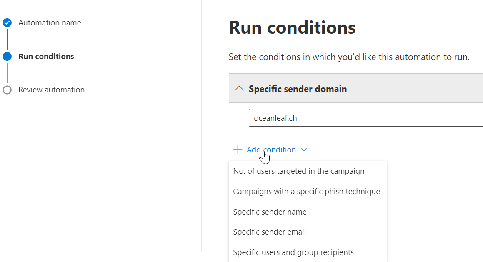This screenshot has height=262, width=483.
Task: Click the line connecting Automation name and Run conditions
Action: click(x=7, y=40)
